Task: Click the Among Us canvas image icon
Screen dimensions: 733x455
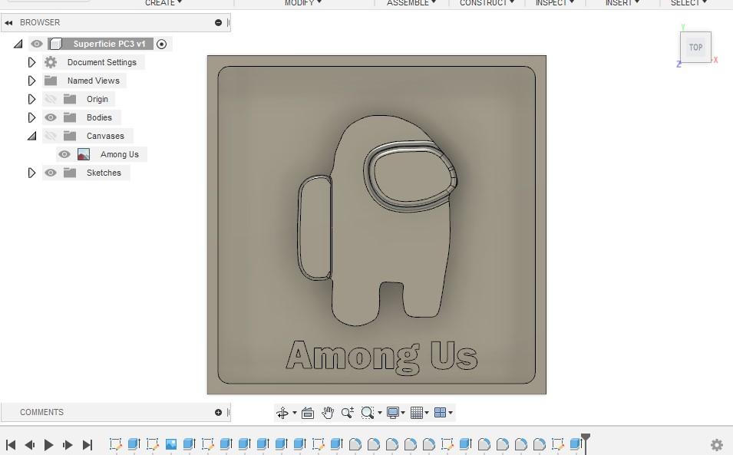Action: point(84,154)
